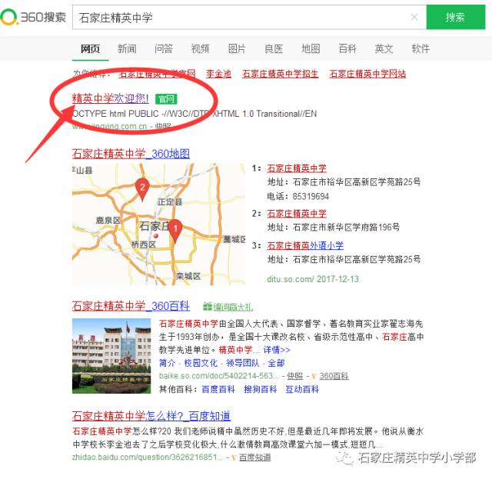Open the 简介 section link
The image size is (492, 479).
(x=168, y=363)
